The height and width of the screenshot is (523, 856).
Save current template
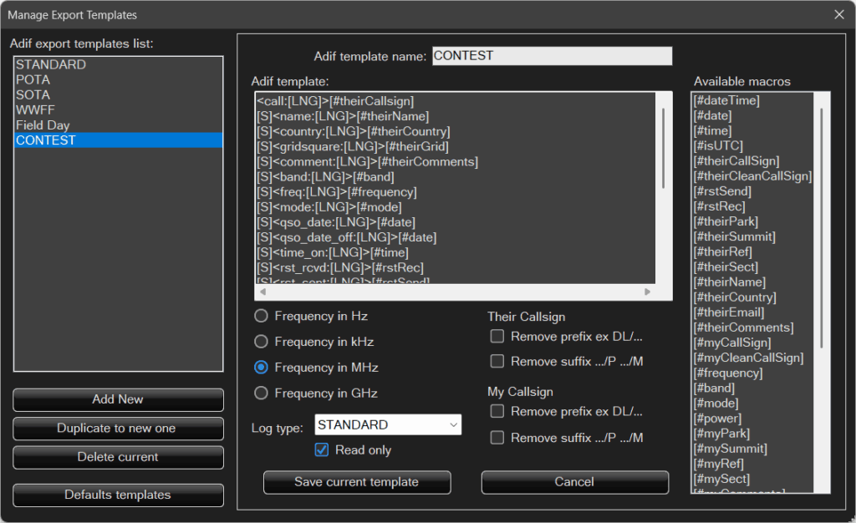357,482
